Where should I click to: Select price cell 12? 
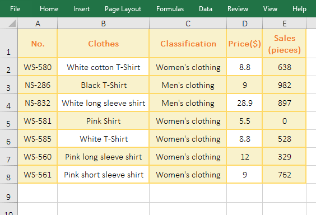[x=245, y=157]
